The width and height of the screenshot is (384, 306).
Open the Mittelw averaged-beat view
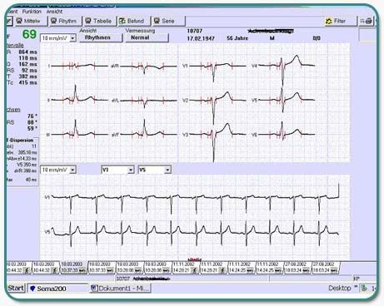31,21
